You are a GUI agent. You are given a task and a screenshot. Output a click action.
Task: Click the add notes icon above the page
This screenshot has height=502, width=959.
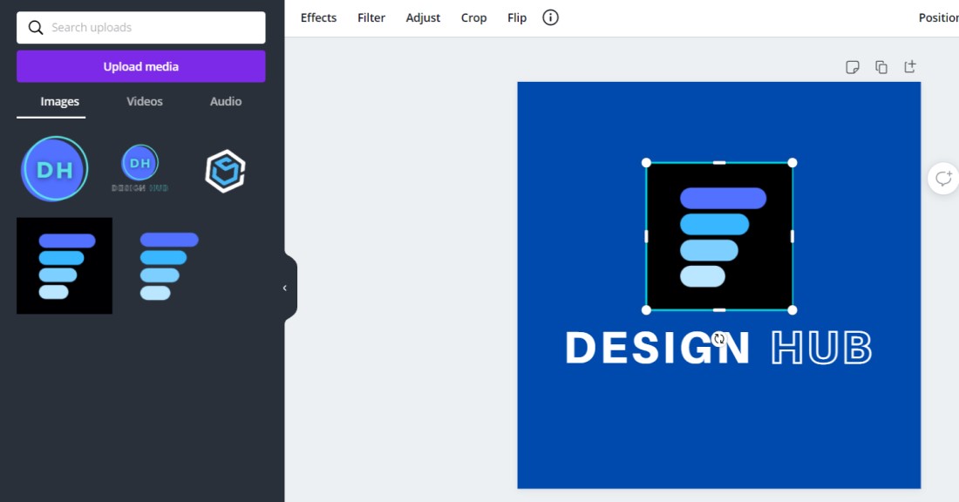coord(852,67)
